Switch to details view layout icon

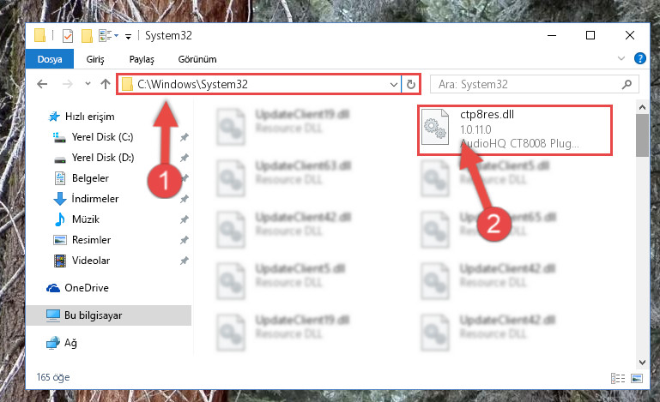click(x=617, y=378)
